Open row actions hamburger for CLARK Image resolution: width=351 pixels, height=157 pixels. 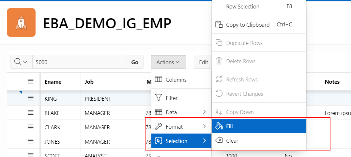click(x=31, y=127)
